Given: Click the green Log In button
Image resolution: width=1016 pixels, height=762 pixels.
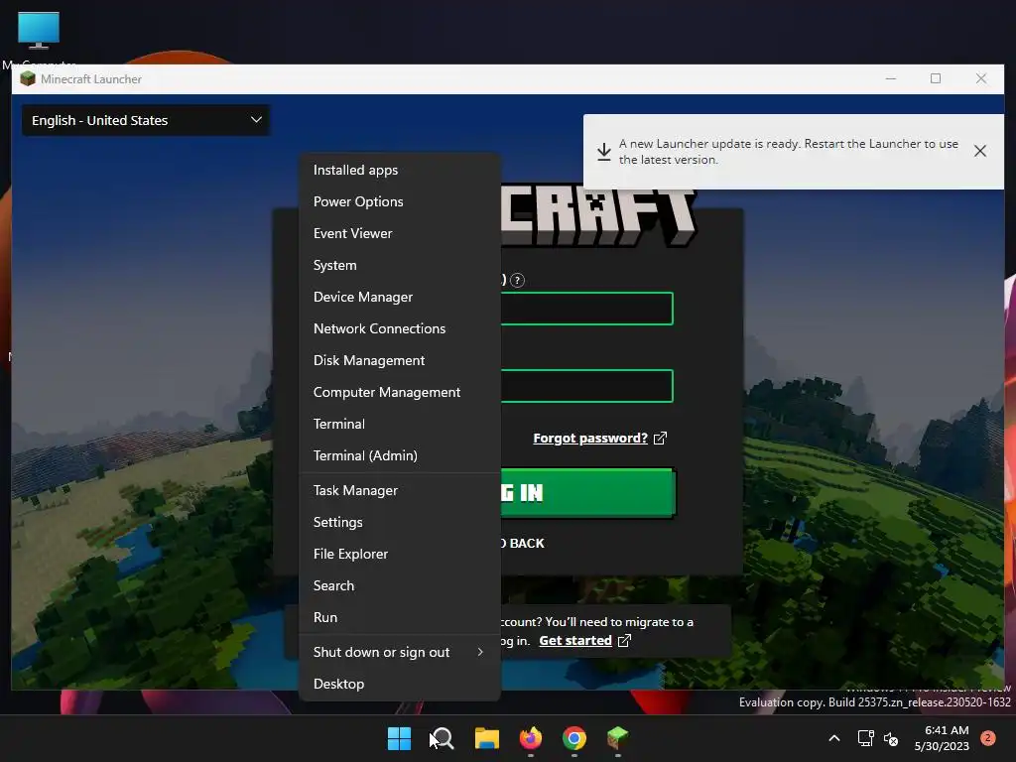Looking at the screenshot, I should click(x=587, y=492).
